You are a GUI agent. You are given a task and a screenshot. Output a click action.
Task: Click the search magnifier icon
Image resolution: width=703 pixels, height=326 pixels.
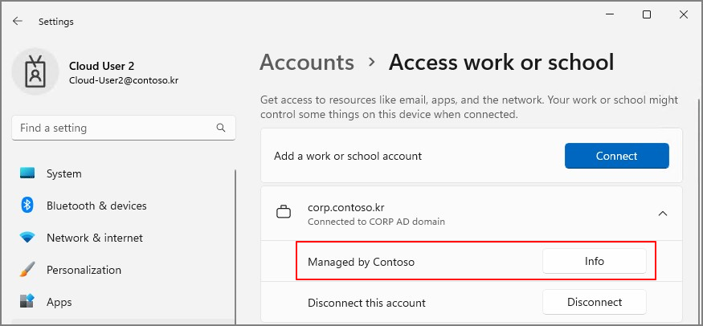pos(221,128)
